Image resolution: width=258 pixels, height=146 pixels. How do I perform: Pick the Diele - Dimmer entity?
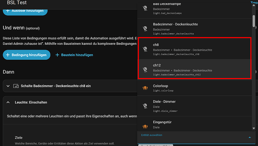click(194, 106)
